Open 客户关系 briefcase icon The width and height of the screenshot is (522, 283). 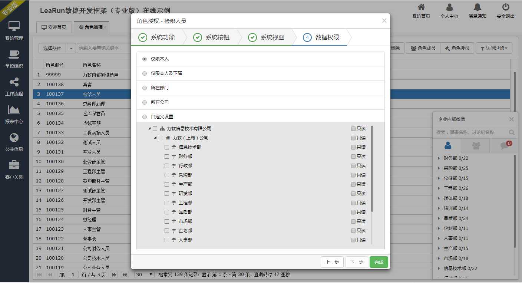(x=14, y=165)
